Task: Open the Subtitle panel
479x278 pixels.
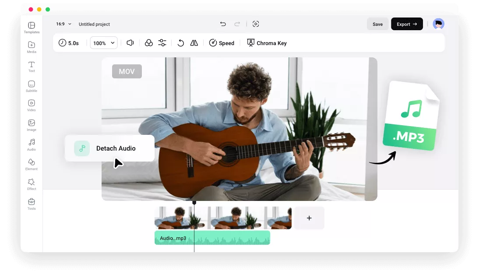Action: [32, 86]
